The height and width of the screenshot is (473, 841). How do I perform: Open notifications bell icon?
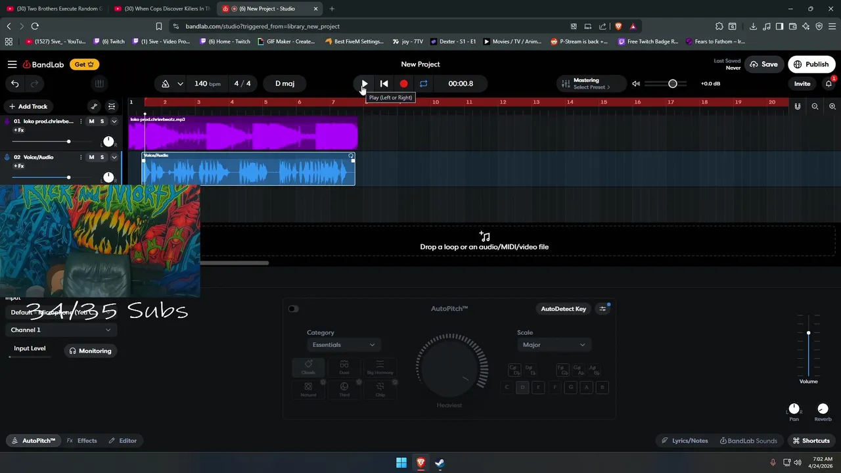coord(829,83)
